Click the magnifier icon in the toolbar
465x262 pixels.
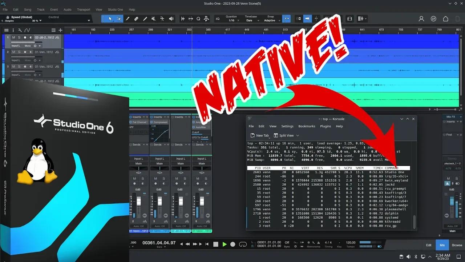[198, 19]
